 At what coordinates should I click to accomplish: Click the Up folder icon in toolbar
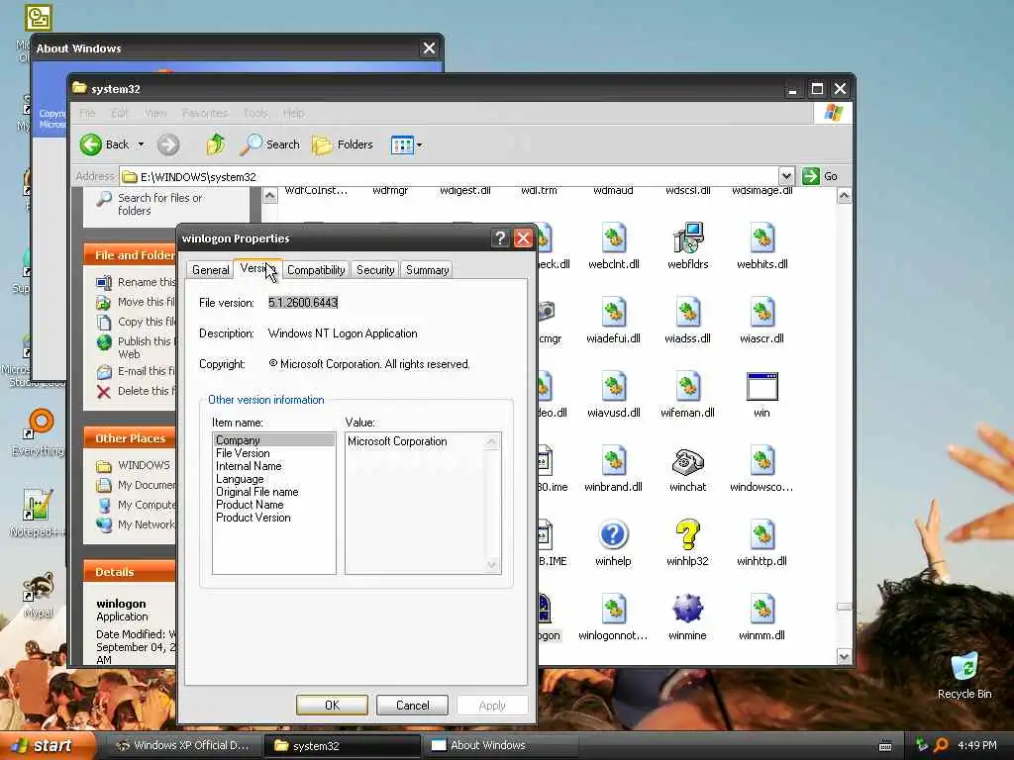215,144
